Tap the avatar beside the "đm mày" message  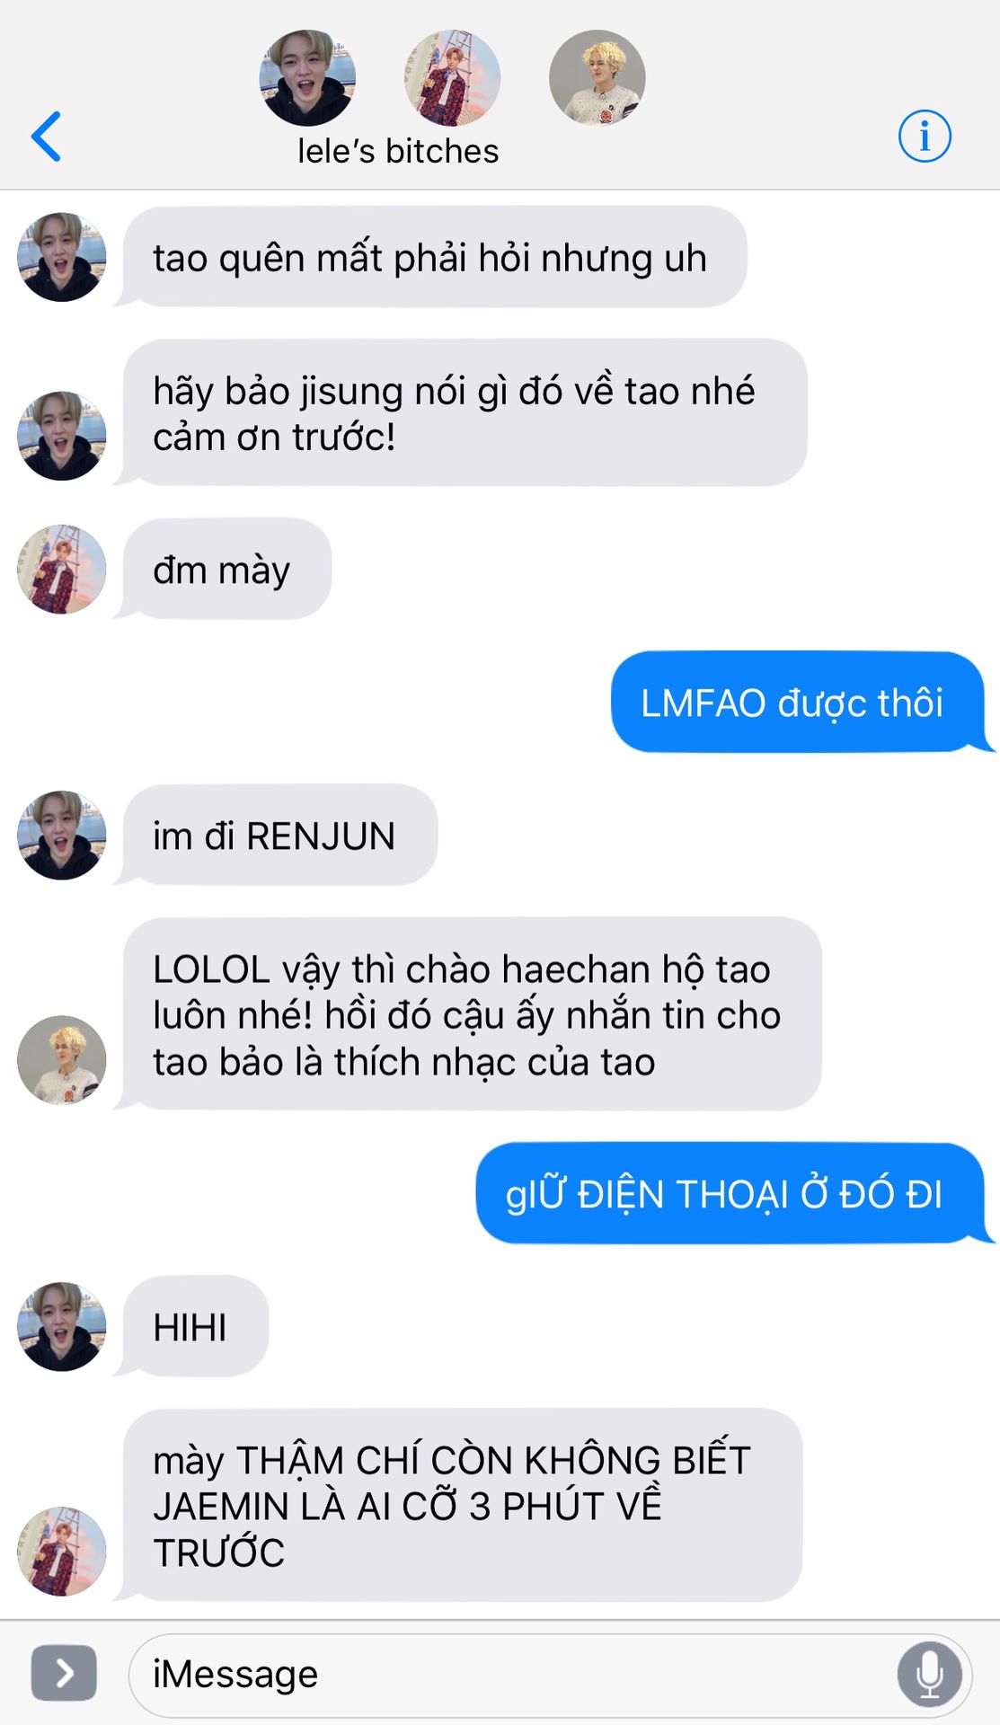tap(62, 570)
